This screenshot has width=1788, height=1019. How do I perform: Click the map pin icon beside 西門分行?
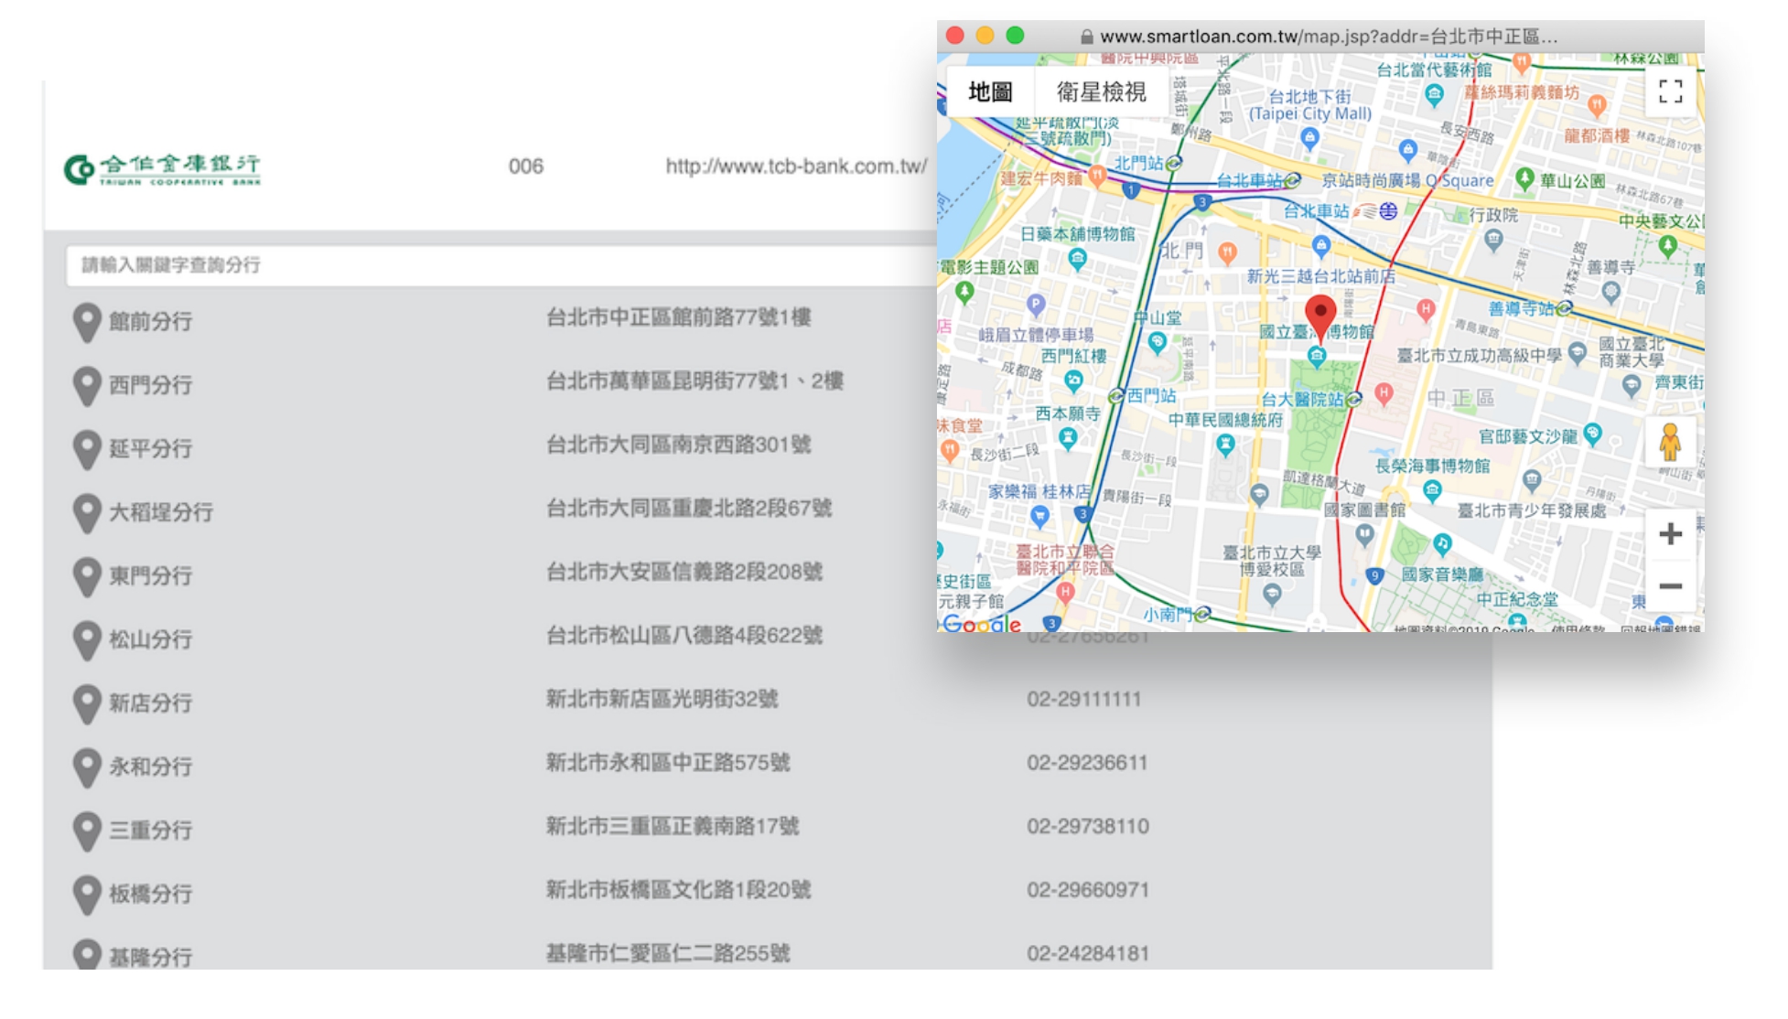pos(87,386)
